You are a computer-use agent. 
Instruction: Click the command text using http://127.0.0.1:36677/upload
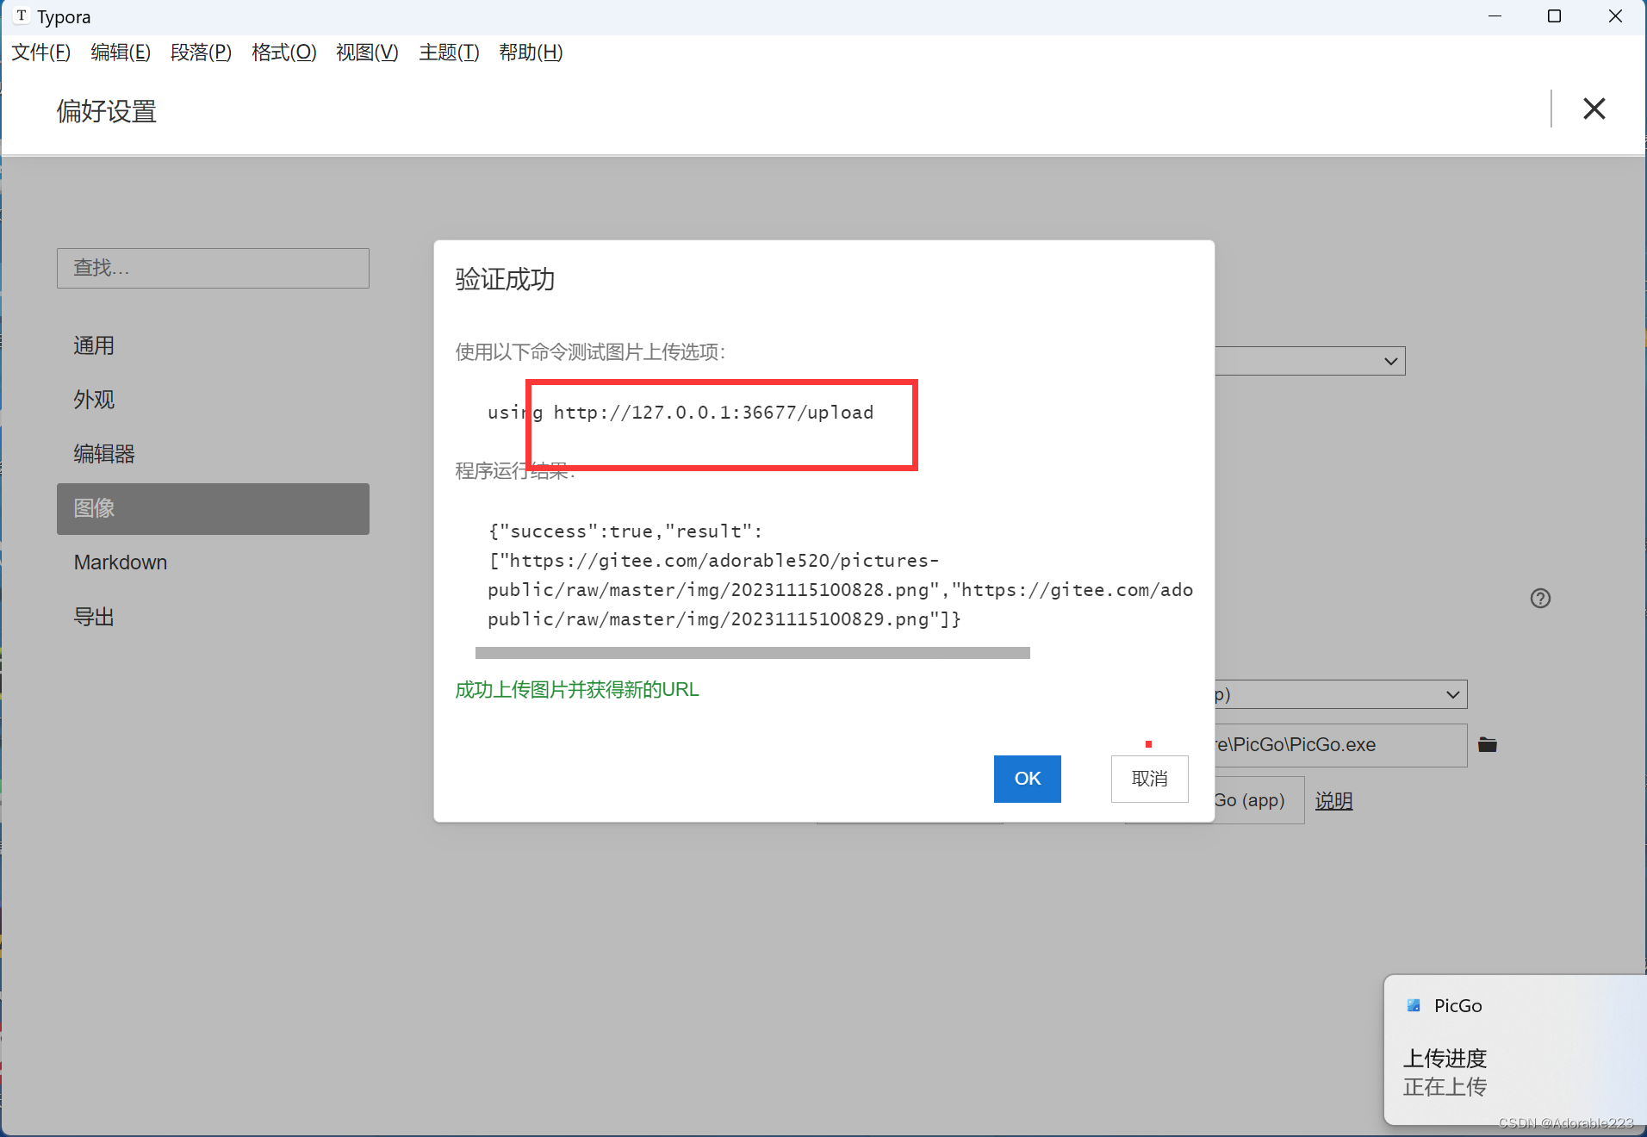pos(681,413)
